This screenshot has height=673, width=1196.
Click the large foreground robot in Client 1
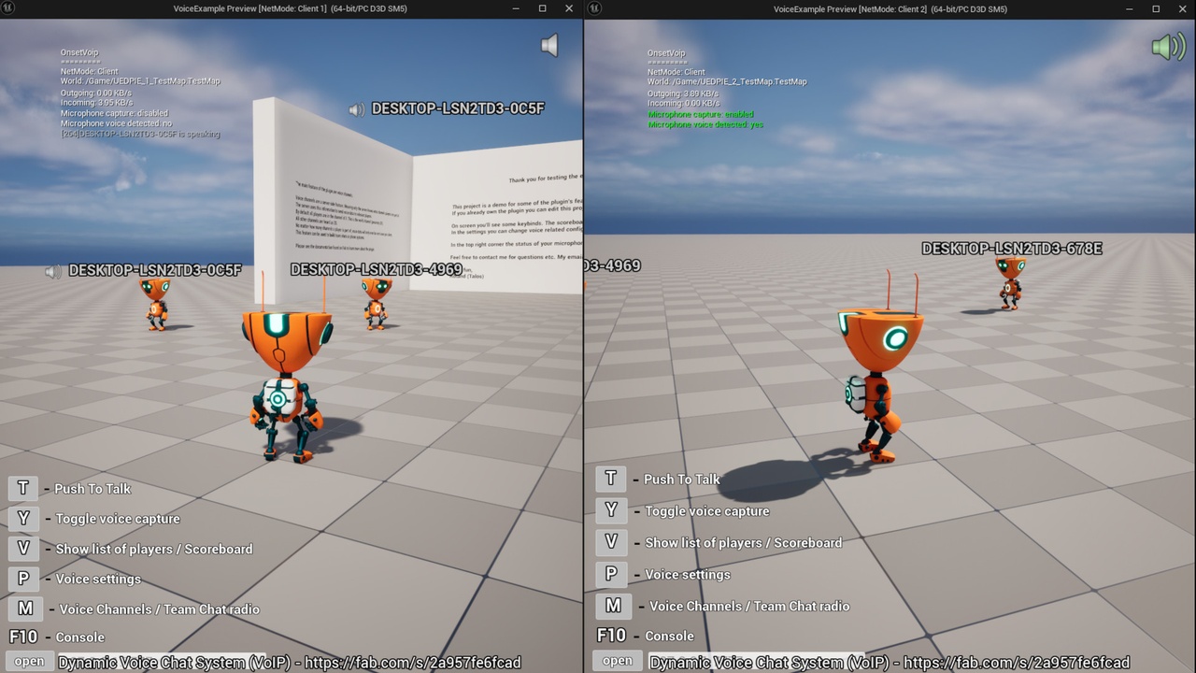pyautogui.click(x=285, y=383)
